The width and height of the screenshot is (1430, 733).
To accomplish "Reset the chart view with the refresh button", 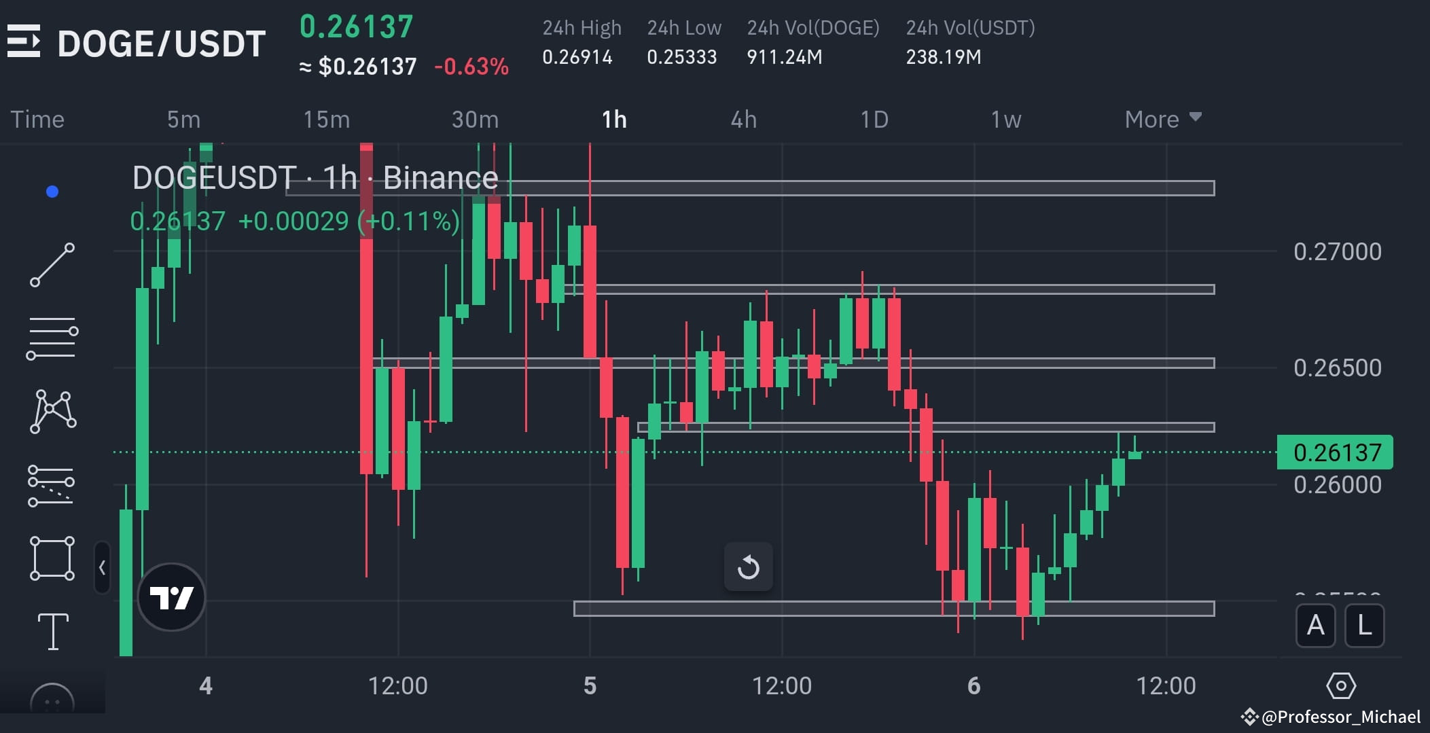I will point(749,567).
